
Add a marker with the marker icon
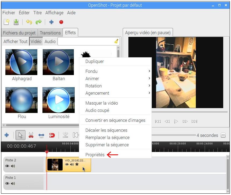(65, 135)
